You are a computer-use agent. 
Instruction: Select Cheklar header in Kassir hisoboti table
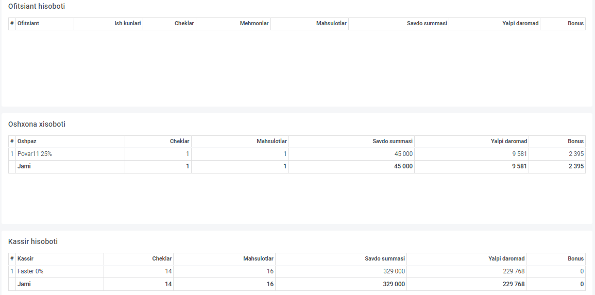[x=162, y=258]
